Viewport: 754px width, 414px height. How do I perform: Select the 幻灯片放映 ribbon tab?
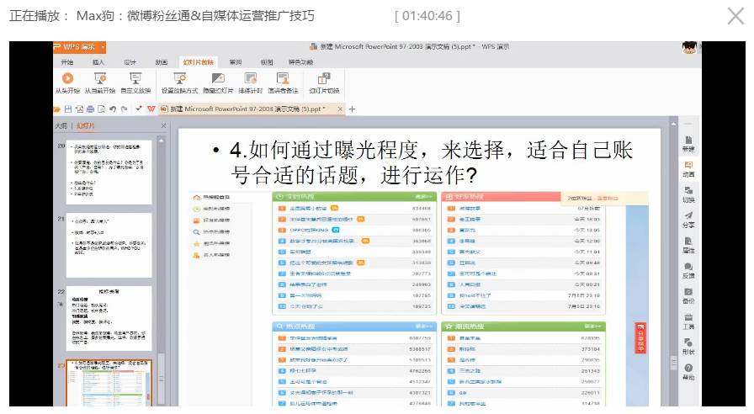(x=198, y=62)
